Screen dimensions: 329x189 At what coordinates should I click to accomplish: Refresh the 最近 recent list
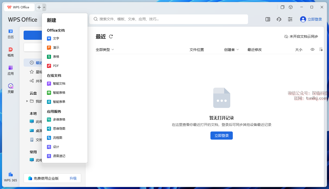coord(111,36)
